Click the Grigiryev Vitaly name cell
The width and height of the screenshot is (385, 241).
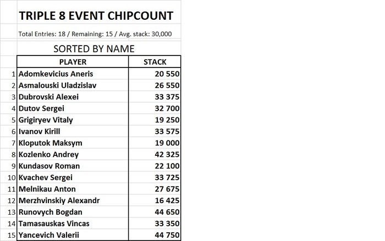(73, 120)
